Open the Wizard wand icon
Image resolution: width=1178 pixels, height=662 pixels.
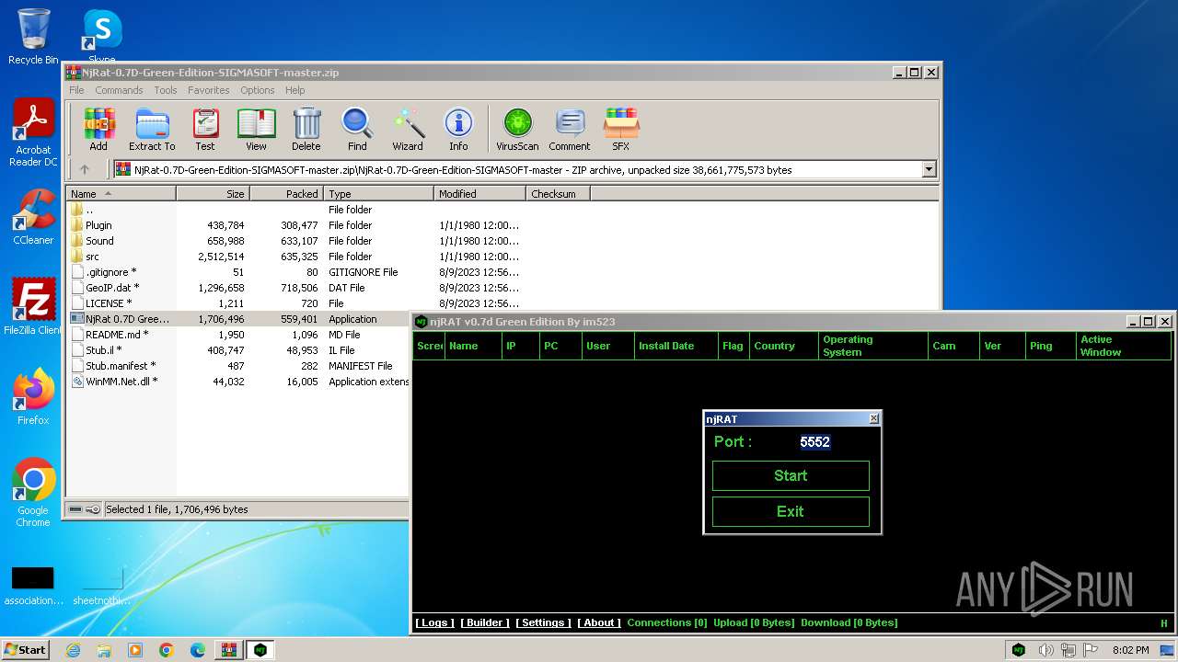pos(408,129)
